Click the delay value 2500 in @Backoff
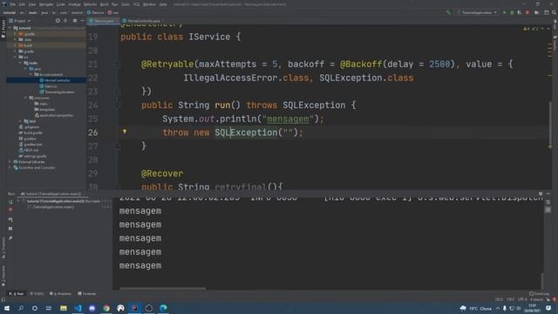The image size is (558, 314). click(439, 64)
